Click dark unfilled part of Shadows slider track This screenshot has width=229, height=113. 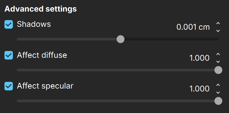(x=171, y=39)
